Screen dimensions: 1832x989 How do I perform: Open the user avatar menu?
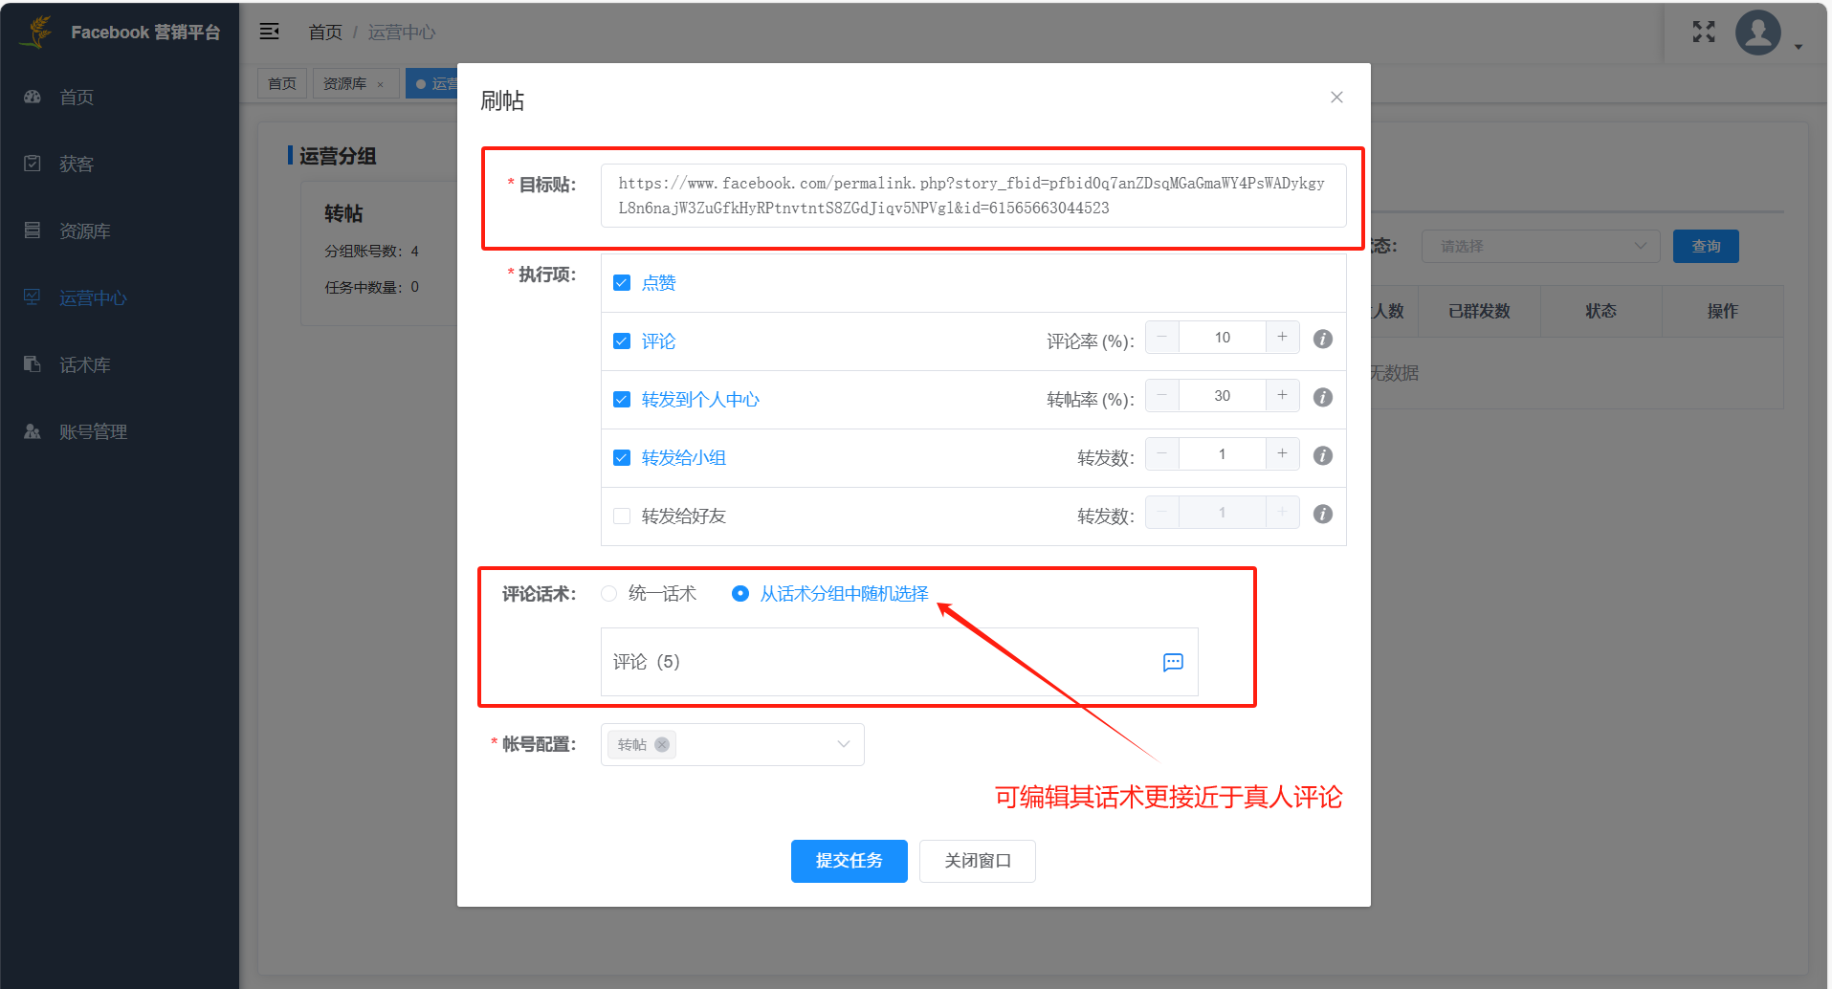click(x=1758, y=33)
